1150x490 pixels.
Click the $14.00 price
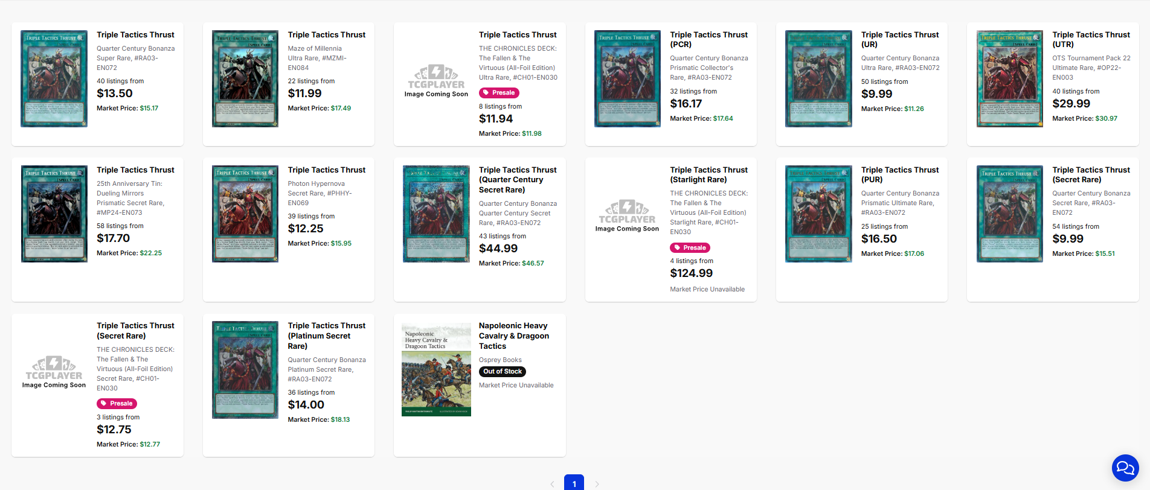pyautogui.click(x=306, y=405)
